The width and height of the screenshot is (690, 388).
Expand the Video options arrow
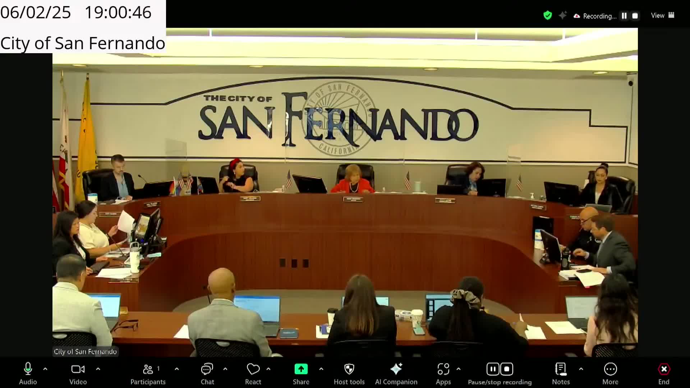pyautogui.click(x=98, y=369)
